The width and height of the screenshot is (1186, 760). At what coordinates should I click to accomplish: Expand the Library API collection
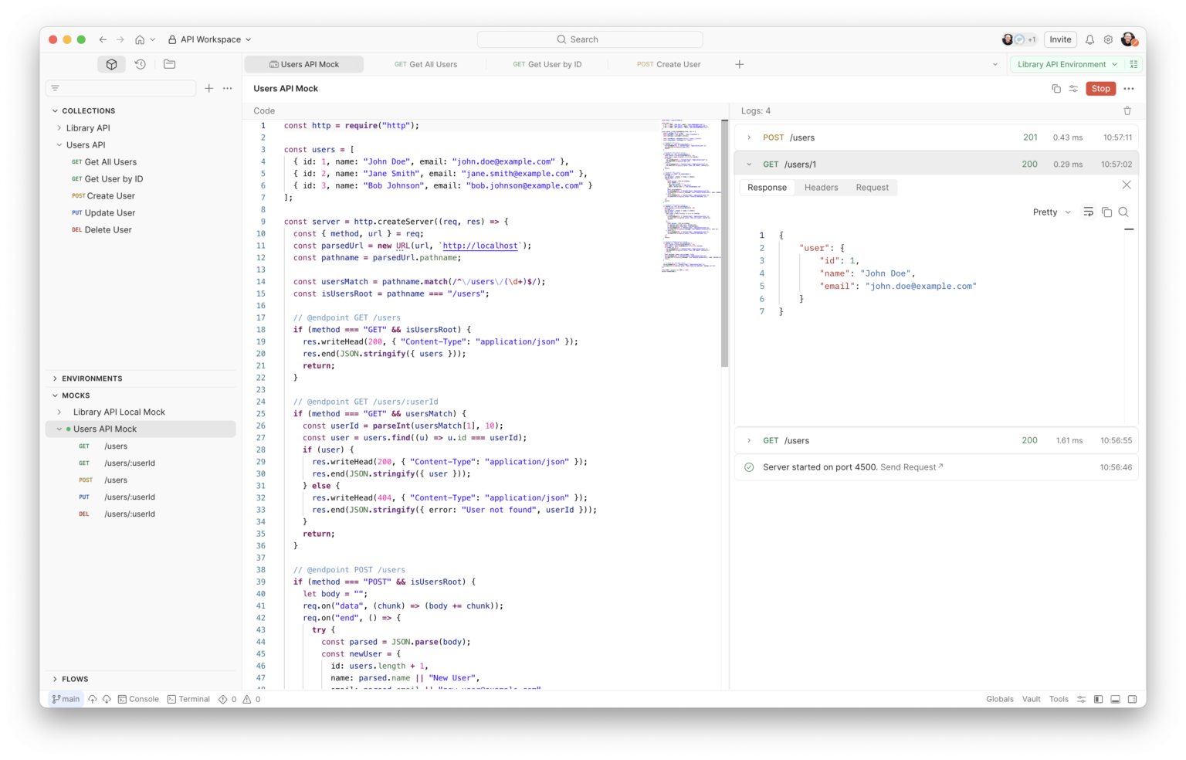tap(59, 128)
